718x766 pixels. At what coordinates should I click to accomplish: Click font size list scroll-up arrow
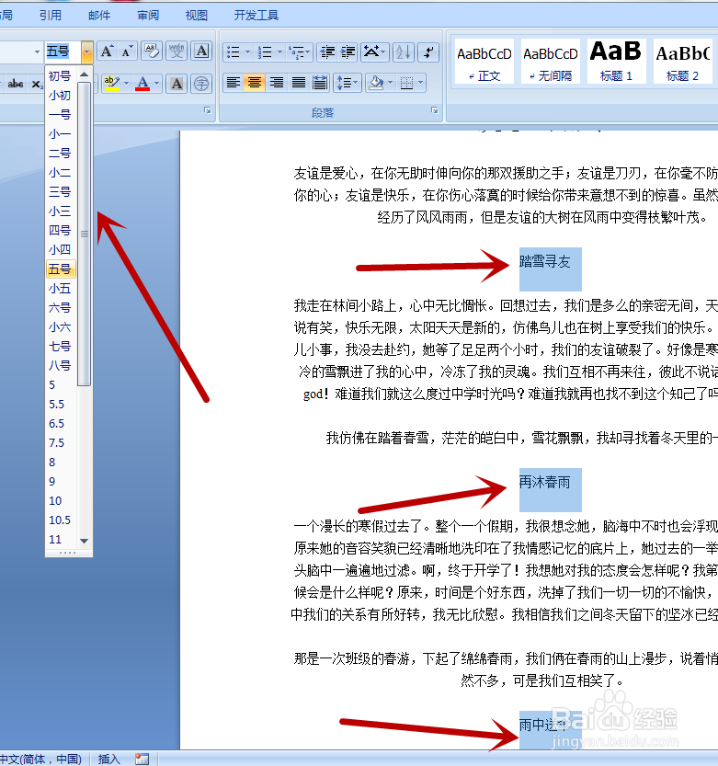84,74
